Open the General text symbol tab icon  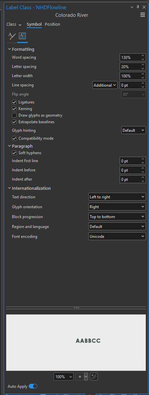(12, 36)
